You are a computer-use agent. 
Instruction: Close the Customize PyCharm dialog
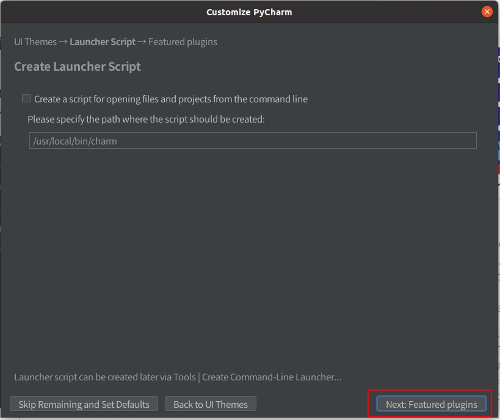487,12
